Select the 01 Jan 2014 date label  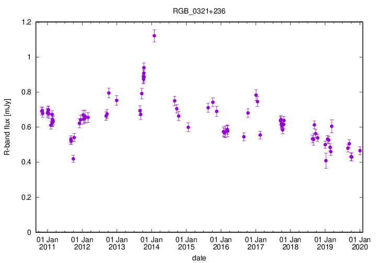click(151, 243)
